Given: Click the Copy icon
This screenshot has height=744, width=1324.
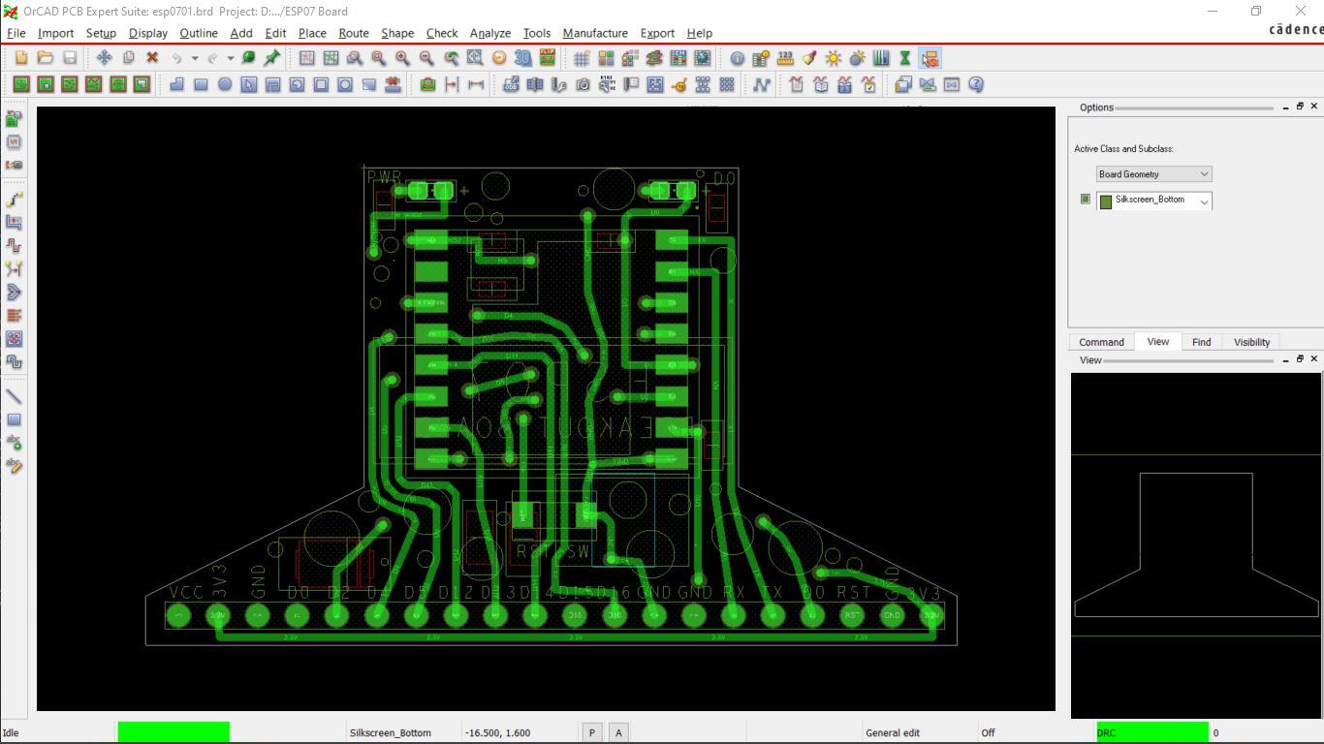Looking at the screenshot, I should [x=128, y=58].
